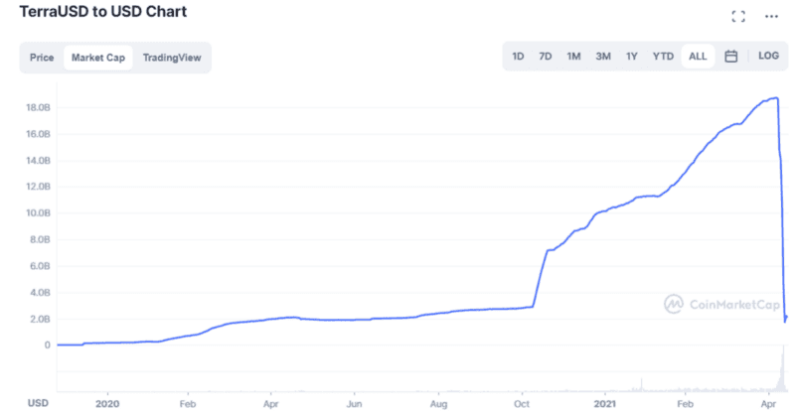
Task: Click the chart line's peak near 18.0B
Action: pos(775,98)
